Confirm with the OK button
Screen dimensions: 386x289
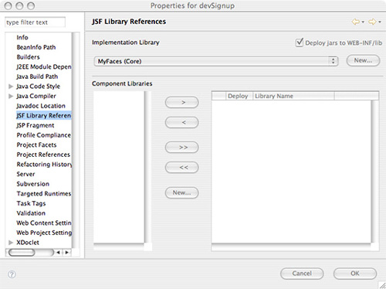click(x=355, y=274)
